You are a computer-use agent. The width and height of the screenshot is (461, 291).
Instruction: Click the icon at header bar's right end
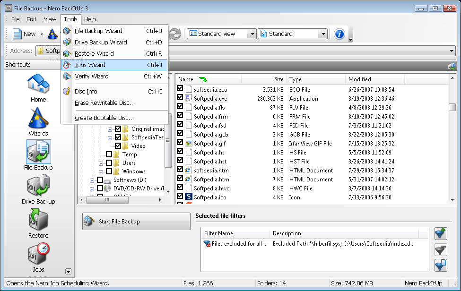coord(451,66)
